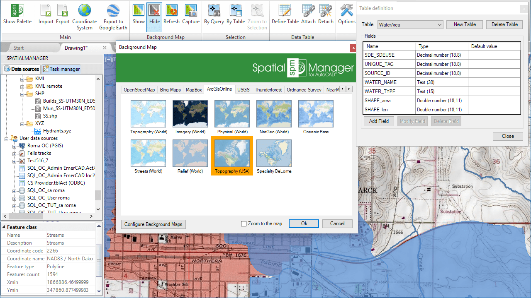Viewport: 531px width, 298px height.
Task: Collapse the XYZ folder node
Action: click(22, 123)
